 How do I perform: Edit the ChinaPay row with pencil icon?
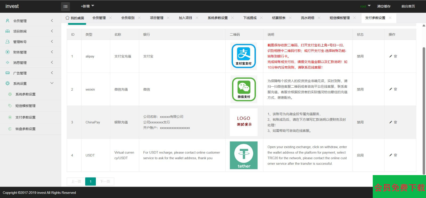pyautogui.click(x=391, y=122)
